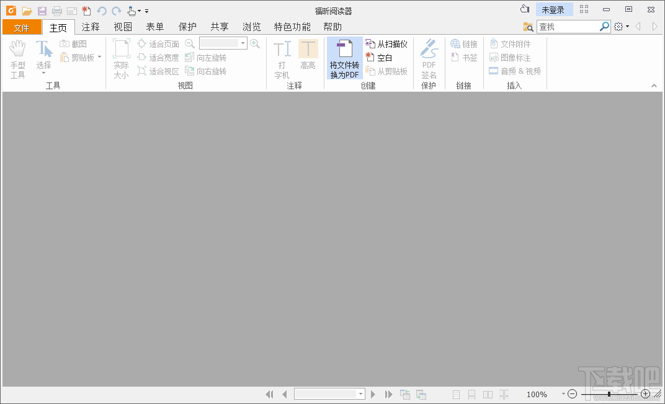Switch to the 注释 ribbon tab
This screenshot has height=404, width=665.
pos(91,27)
